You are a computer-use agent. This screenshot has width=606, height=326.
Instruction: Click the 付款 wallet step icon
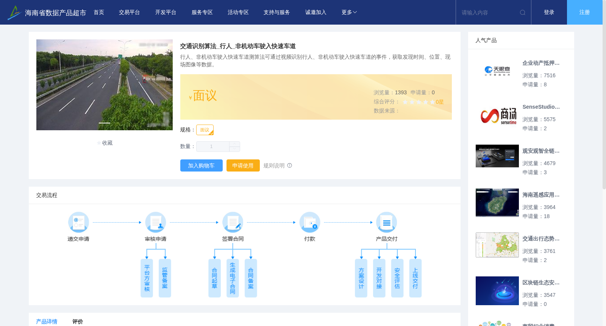click(310, 222)
